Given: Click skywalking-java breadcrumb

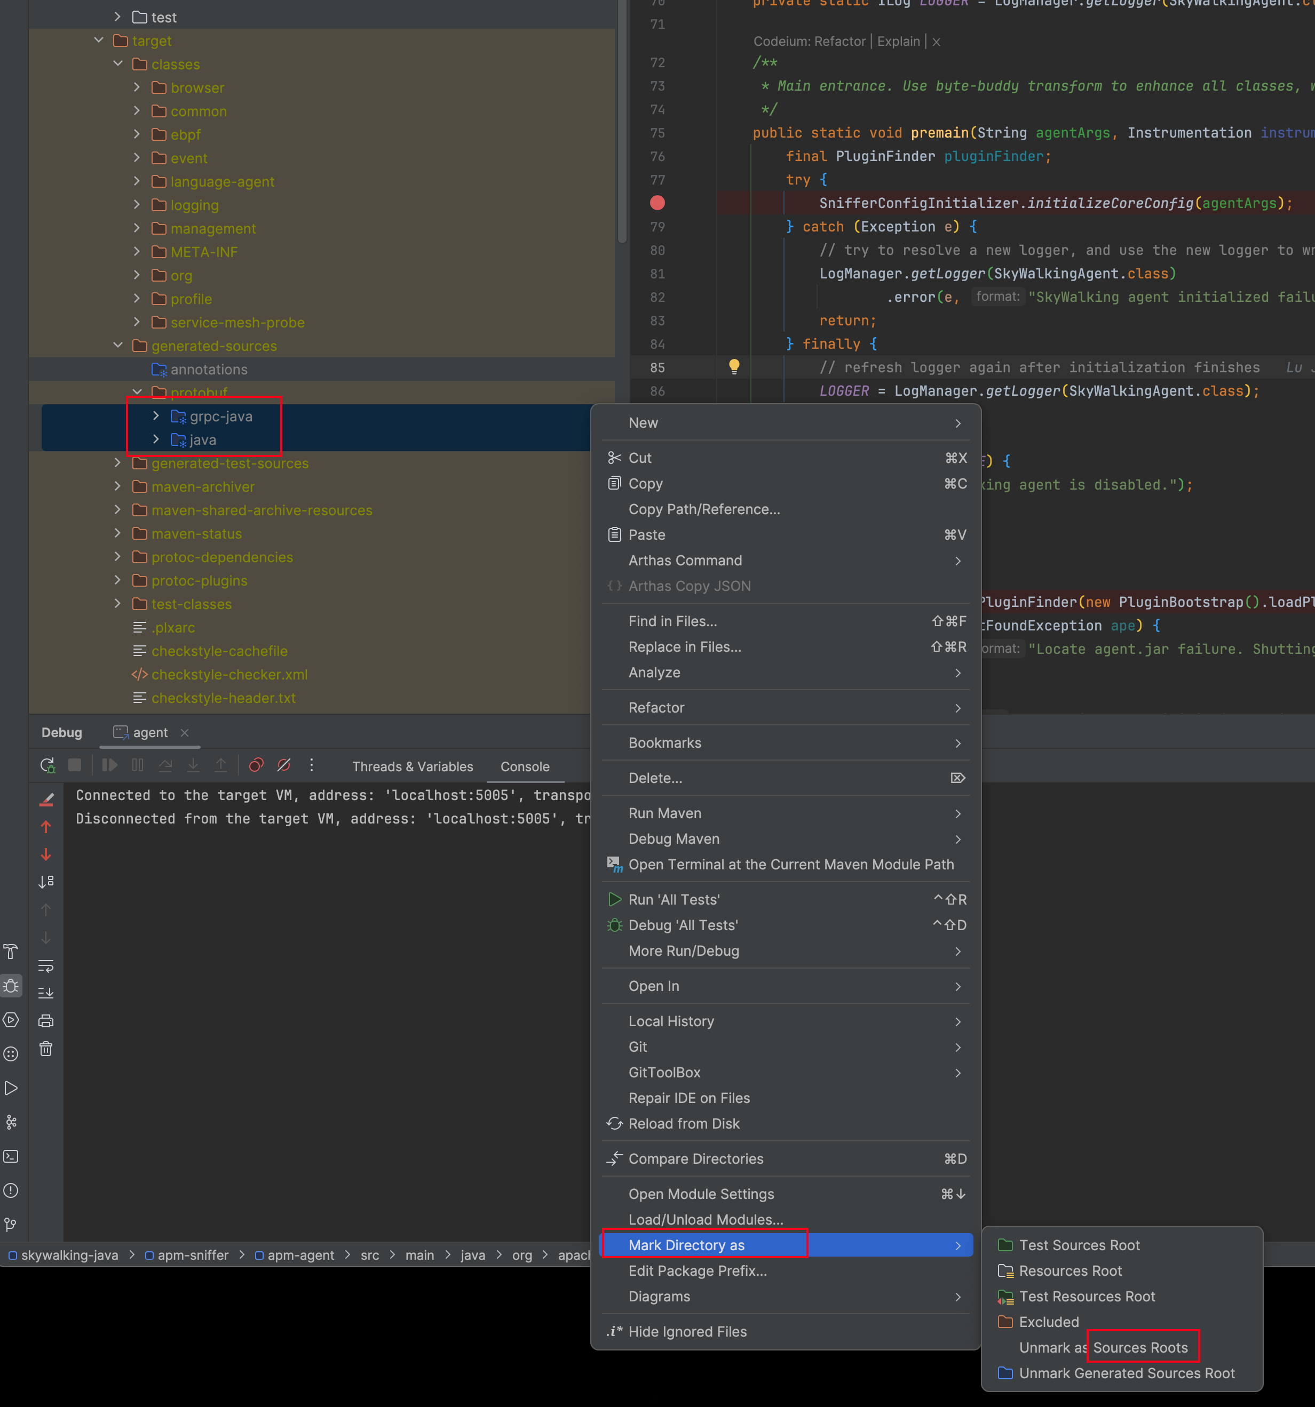Looking at the screenshot, I should click(63, 1255).
